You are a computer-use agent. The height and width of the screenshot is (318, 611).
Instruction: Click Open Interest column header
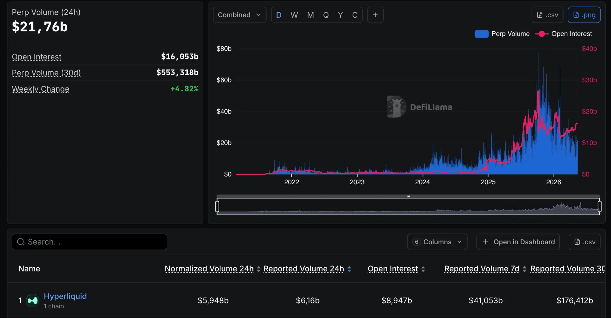[393, 269]
